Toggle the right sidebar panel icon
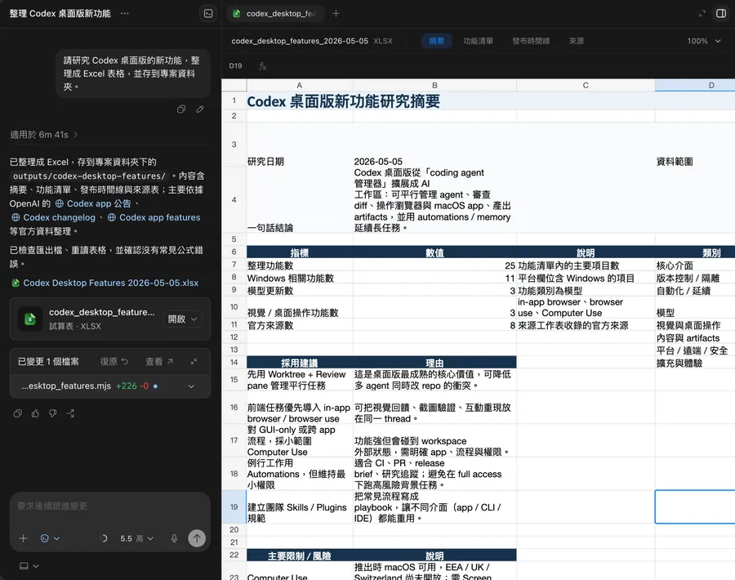Screen dimensions: 735x580 [x=721, y=14]
